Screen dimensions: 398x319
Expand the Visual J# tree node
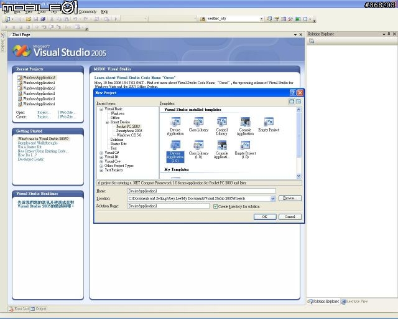tap(101, 157)
